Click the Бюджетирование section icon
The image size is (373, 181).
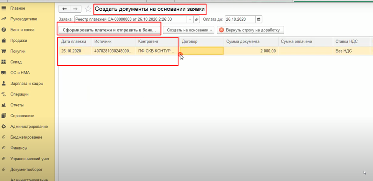[x=3, y=137]
